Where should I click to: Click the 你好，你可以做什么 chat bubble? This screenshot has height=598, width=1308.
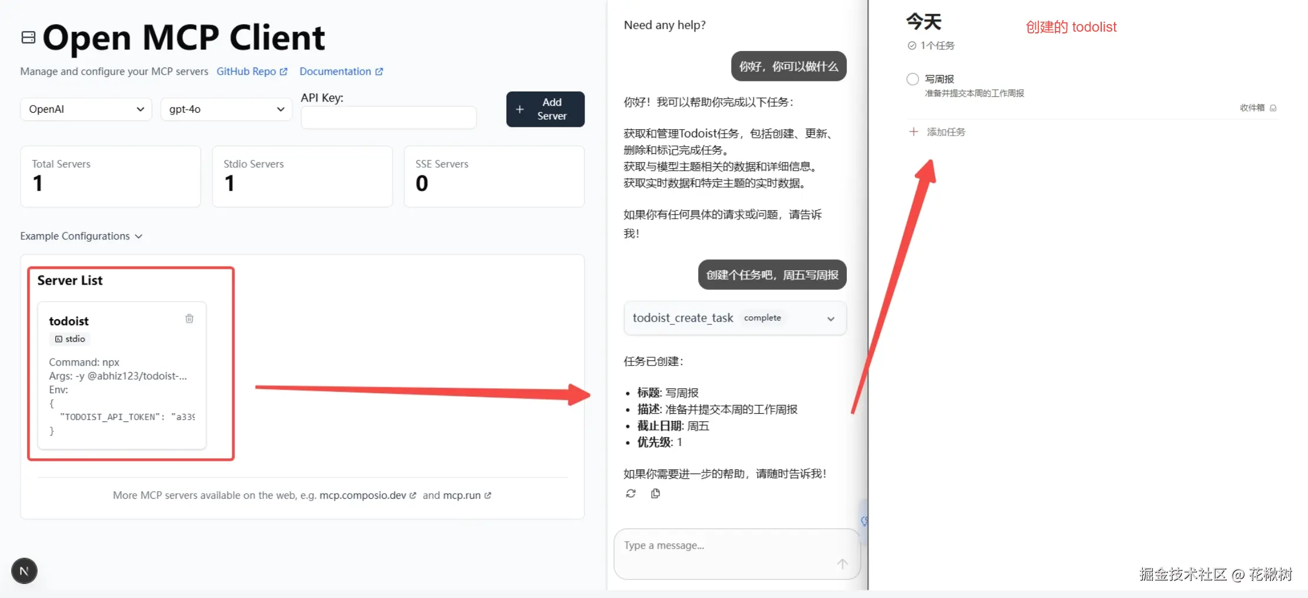[789, 66]
